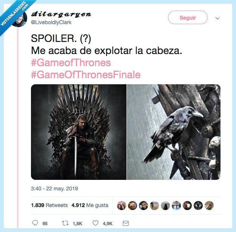Click the fifth liker avatar in row

(x=165, y=206)
